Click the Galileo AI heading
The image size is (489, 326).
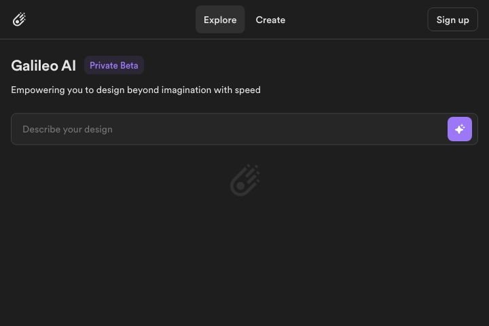tap(43, 65)
